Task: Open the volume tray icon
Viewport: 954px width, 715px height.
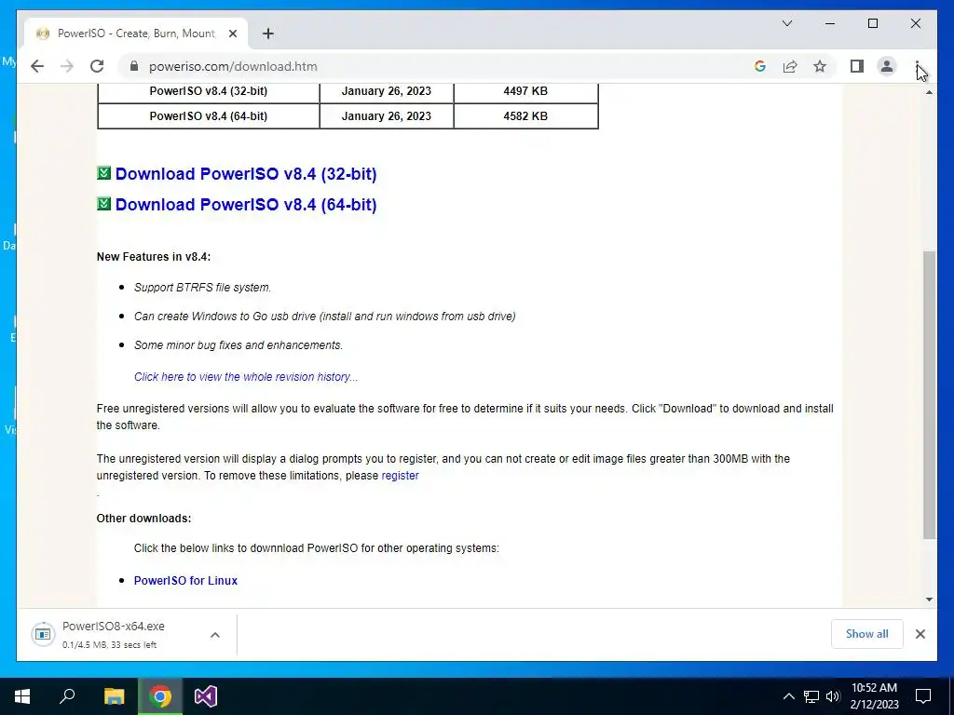Action: (833, 696)
